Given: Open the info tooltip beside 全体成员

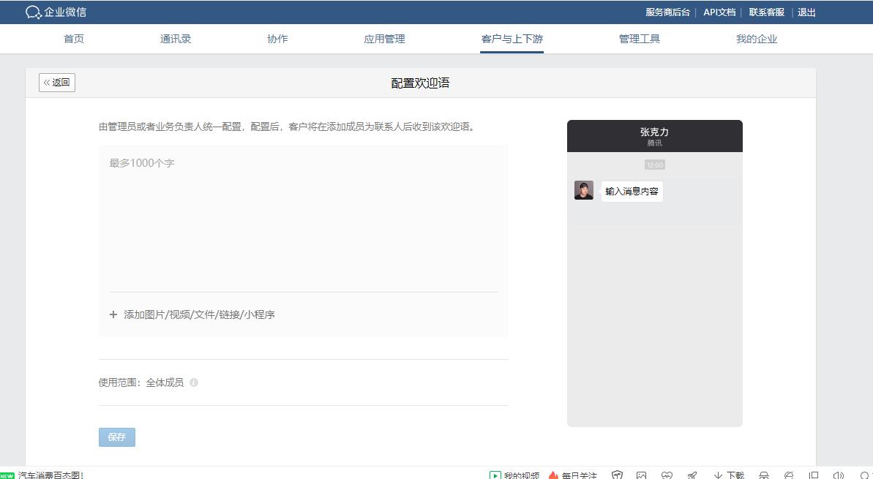Looking at the screenshot, I should (x=193, y=382).
